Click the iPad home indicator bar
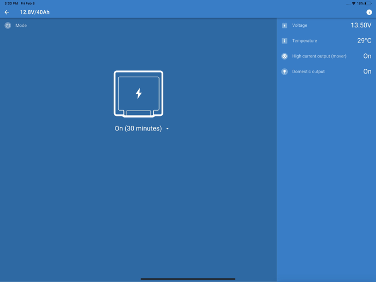 coord(188,279)
